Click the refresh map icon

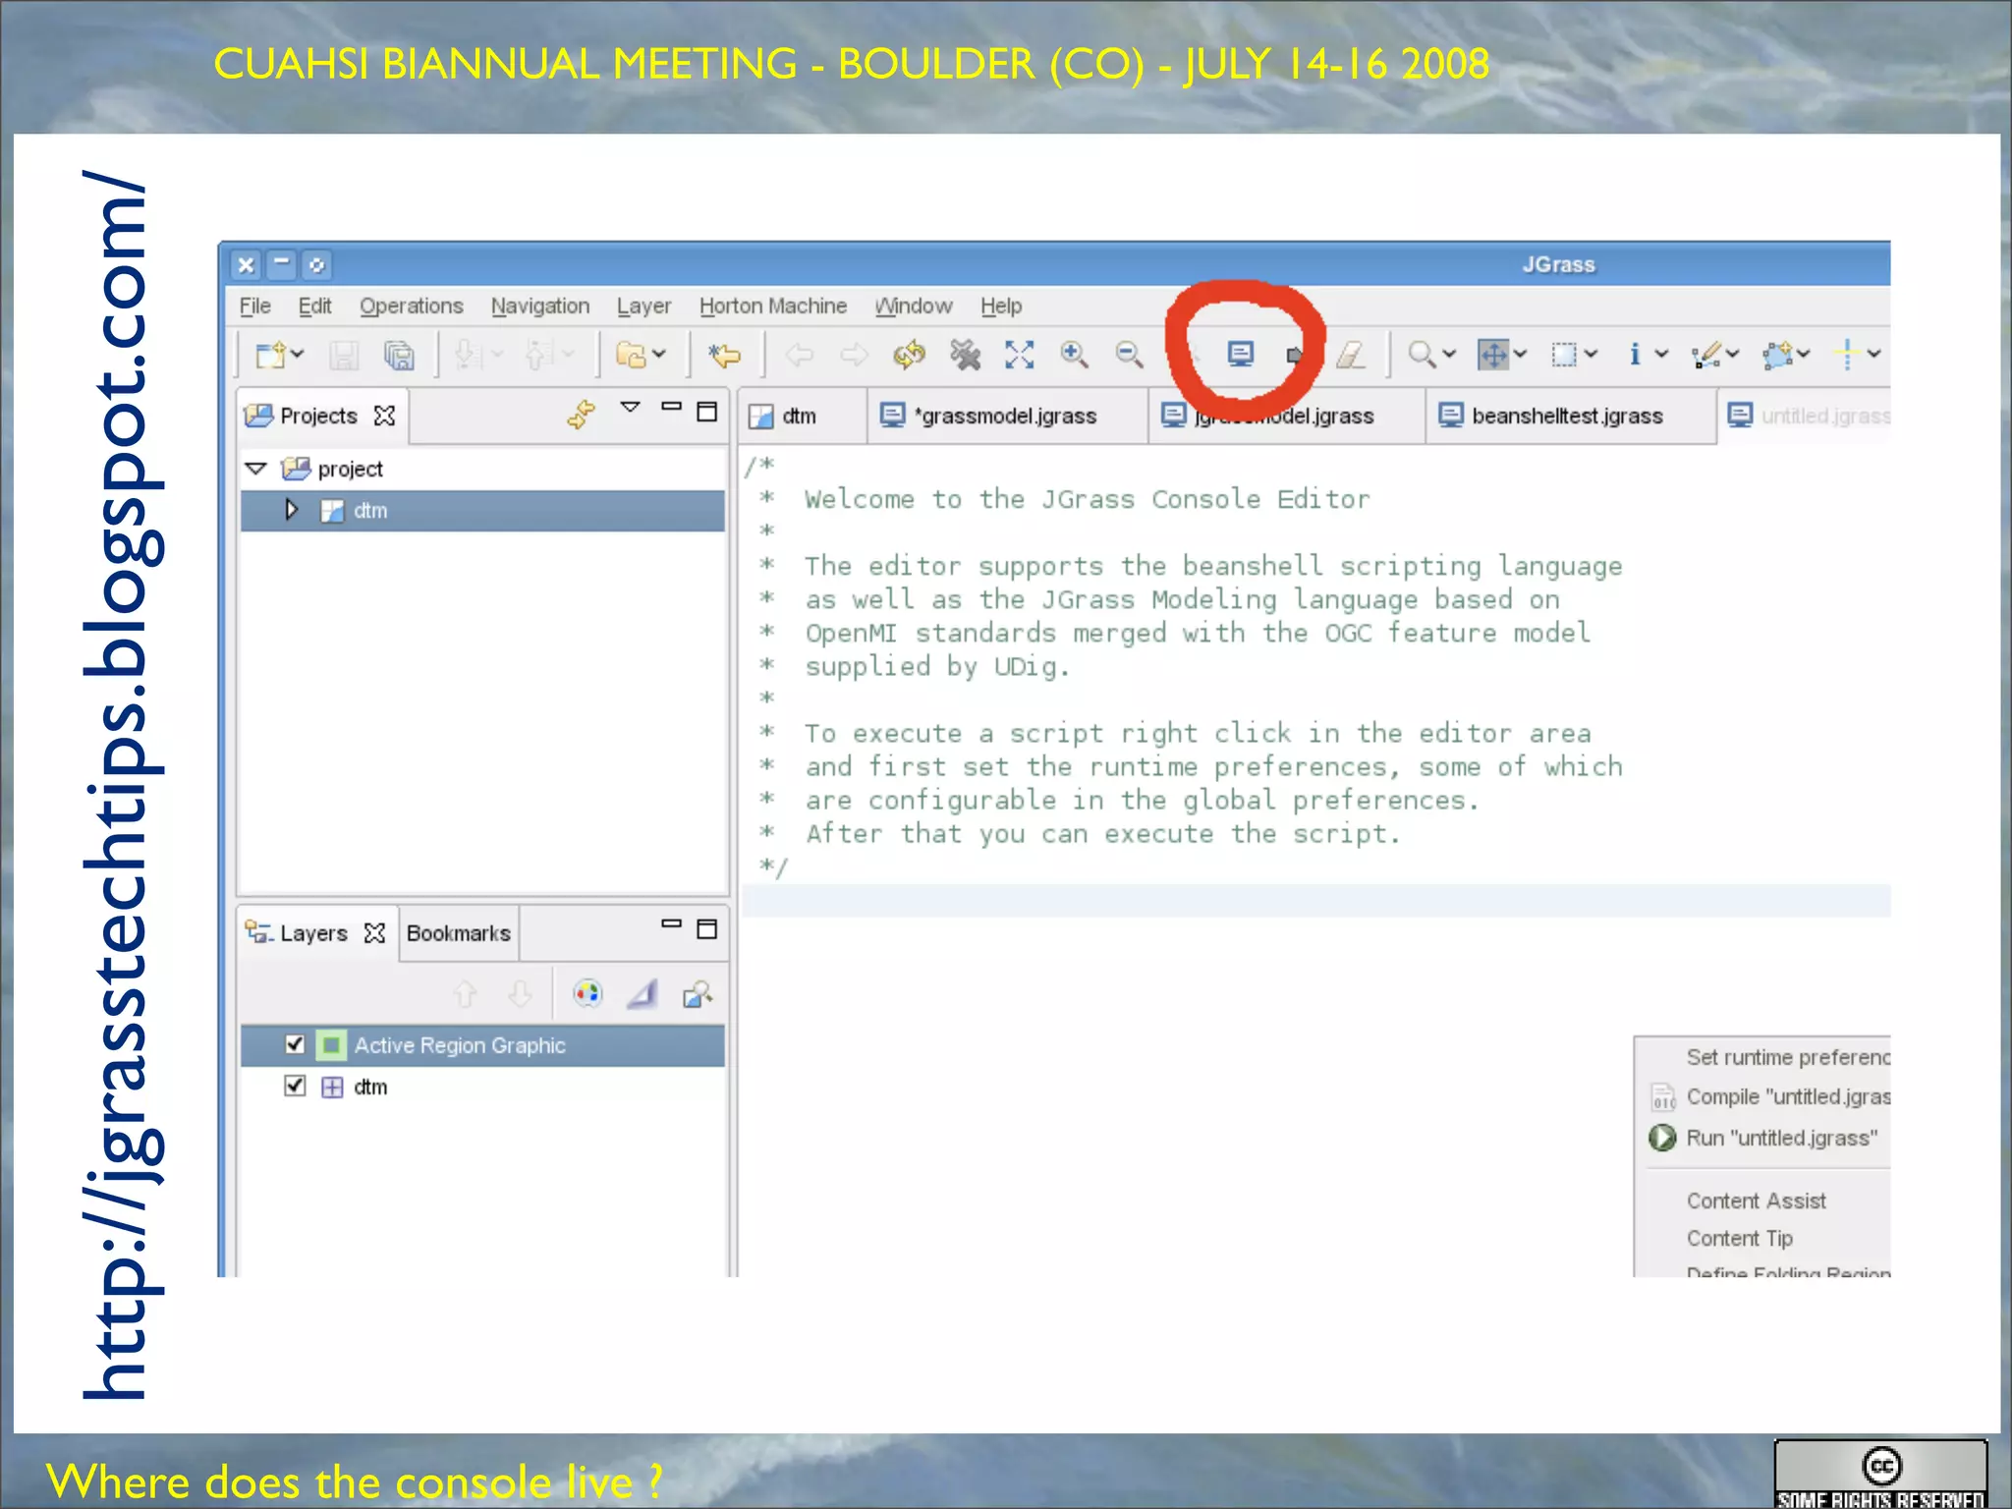[909, 355]
